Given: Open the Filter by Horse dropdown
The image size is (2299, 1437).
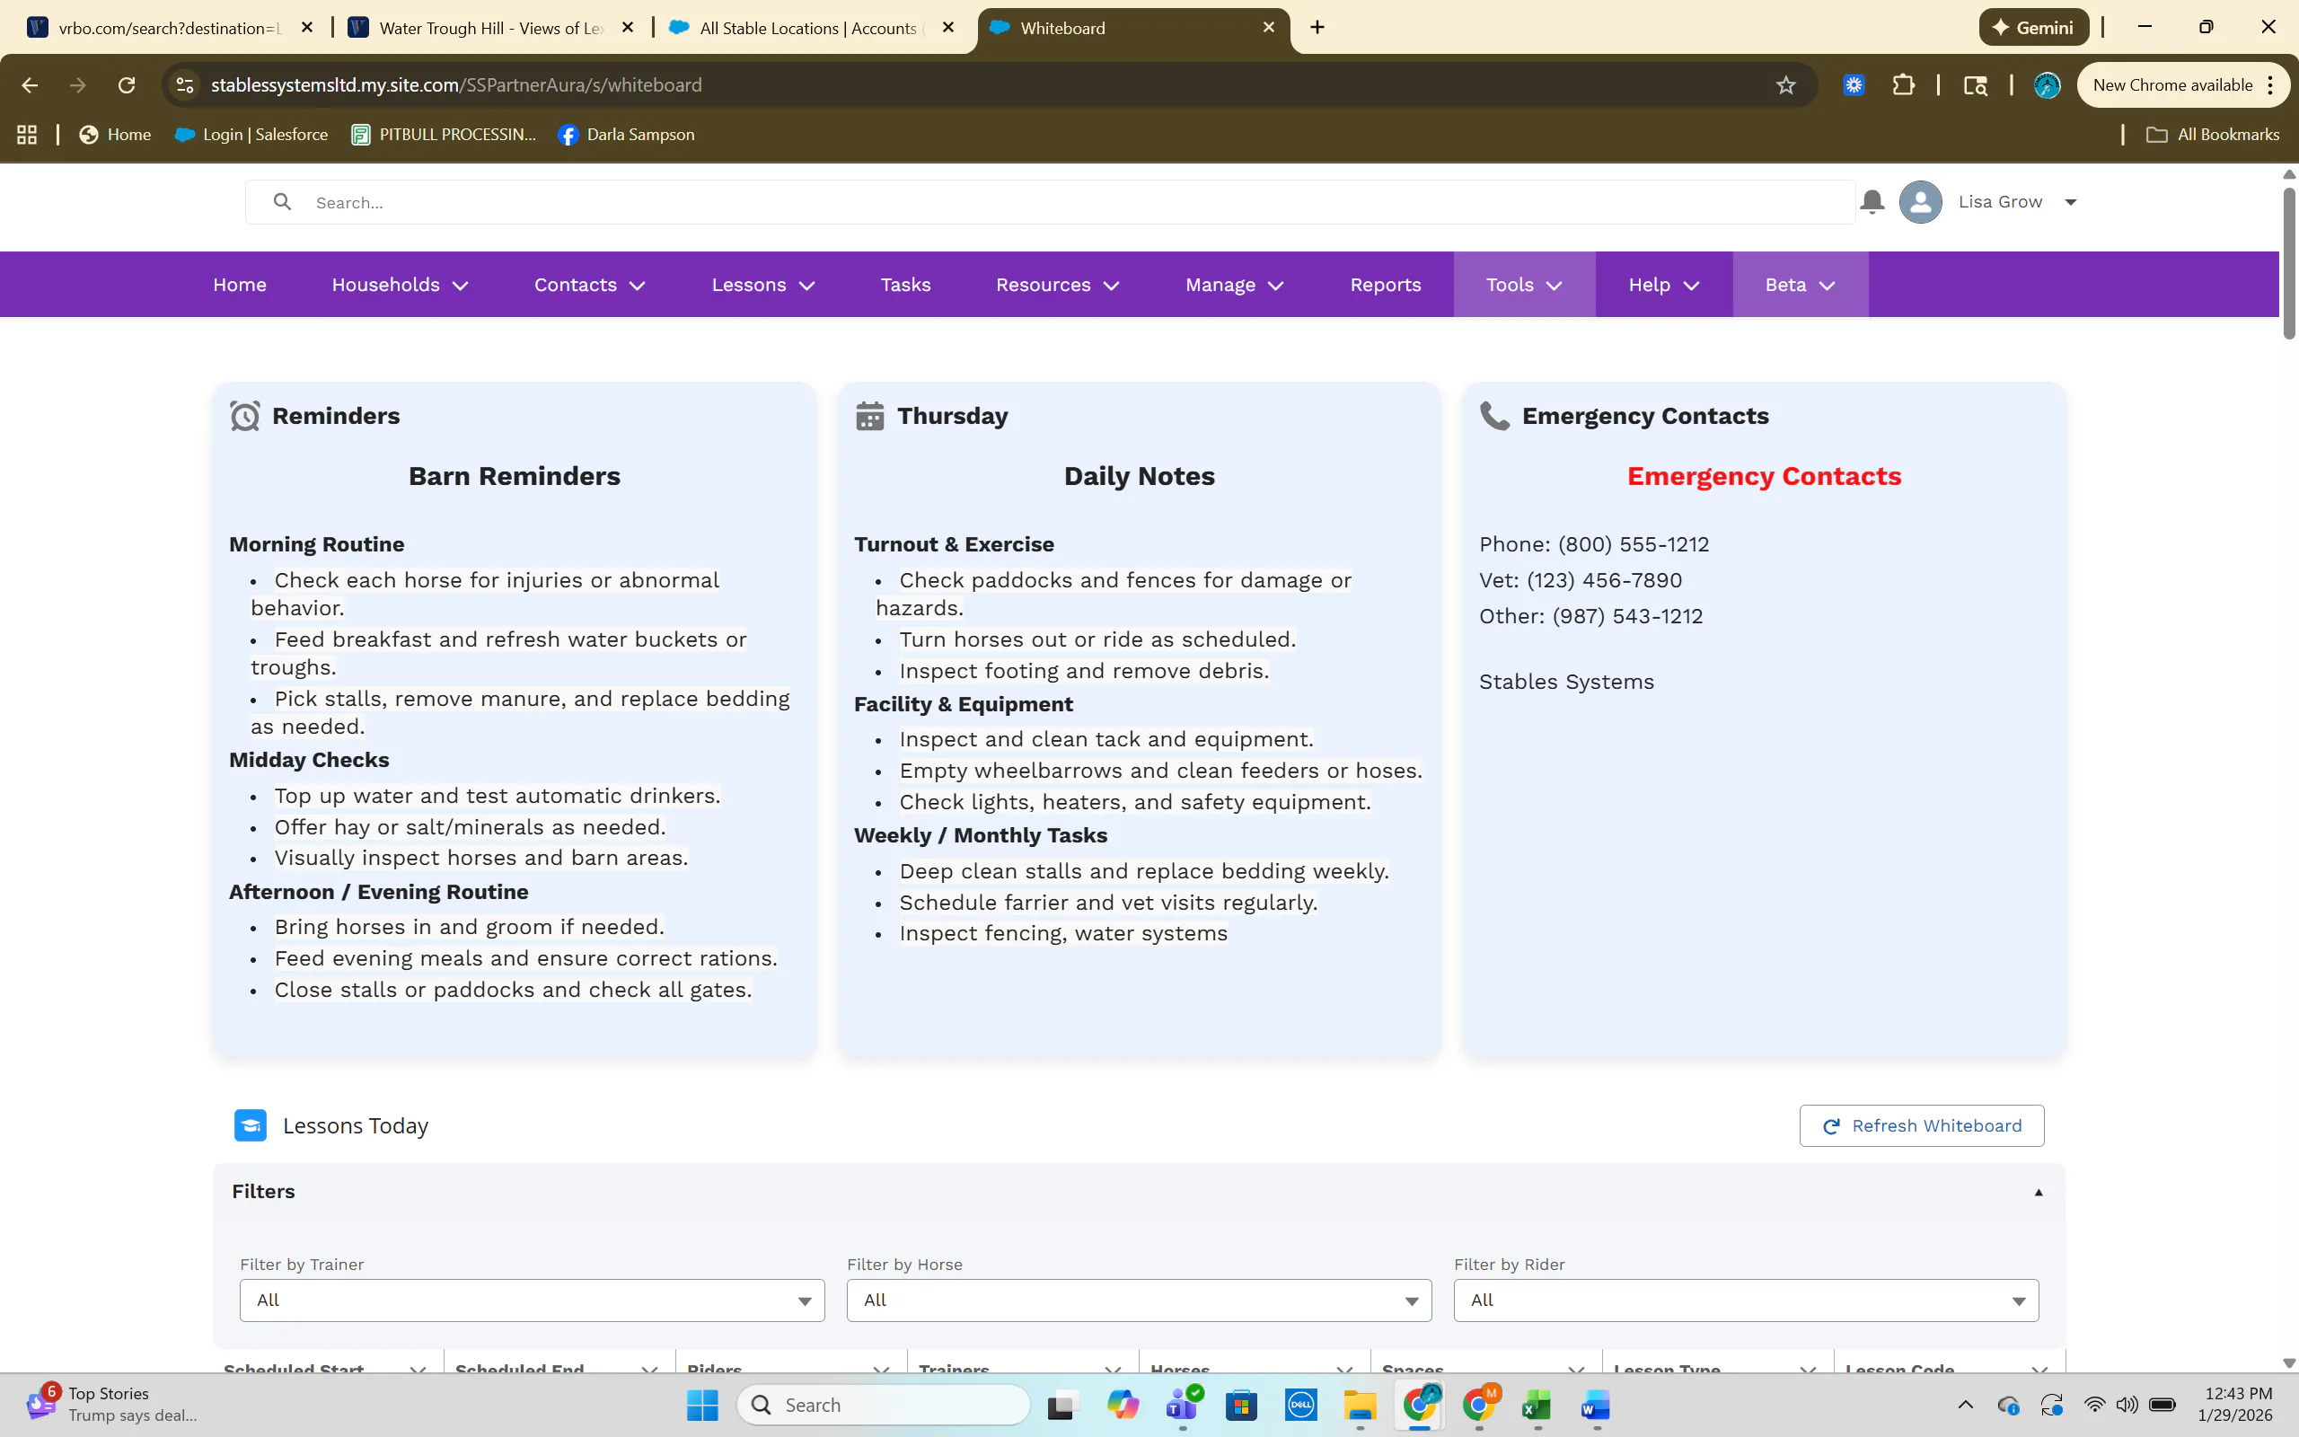Looking at the screenshot, I should (1139, 1300).
